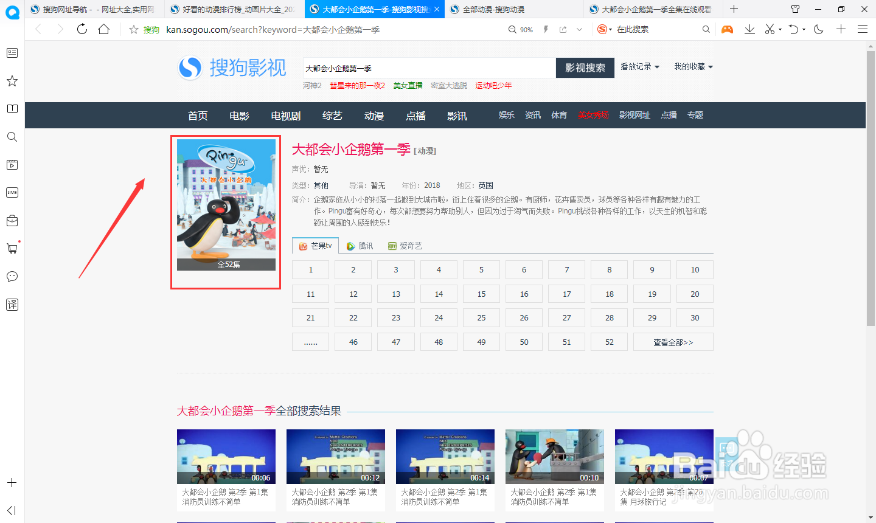Viewport: 876px width, 523px height.
Task: Open the screenshot scissors tool
Action: tap(770, 29)
